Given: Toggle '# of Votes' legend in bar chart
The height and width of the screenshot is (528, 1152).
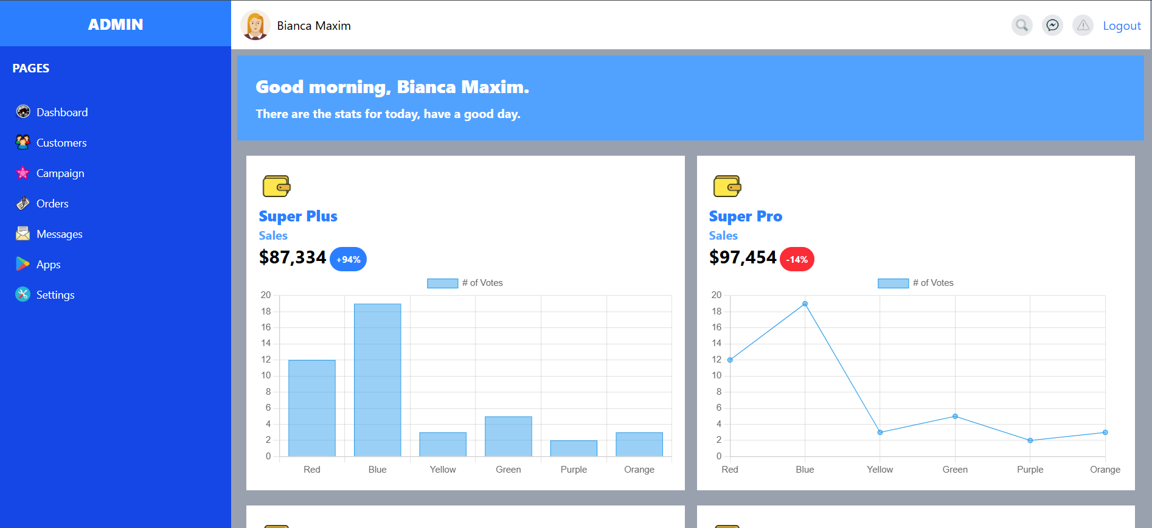Looking at the screenshot, I should 465,283.
